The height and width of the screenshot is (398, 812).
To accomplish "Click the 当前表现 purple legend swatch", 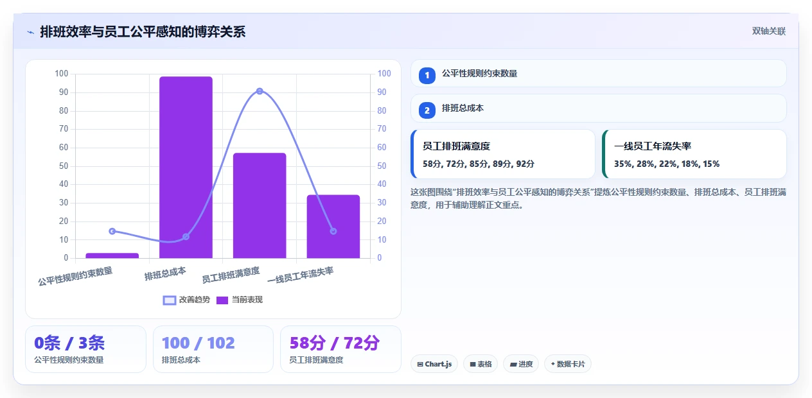I will [222, 300].
